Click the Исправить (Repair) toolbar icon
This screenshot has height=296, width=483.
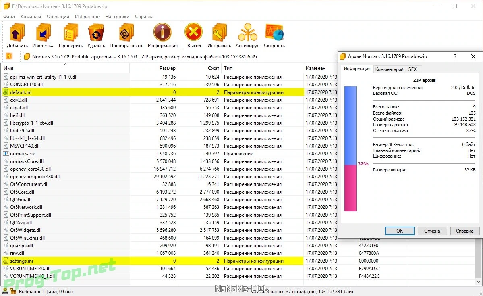(x=219, y=32)
